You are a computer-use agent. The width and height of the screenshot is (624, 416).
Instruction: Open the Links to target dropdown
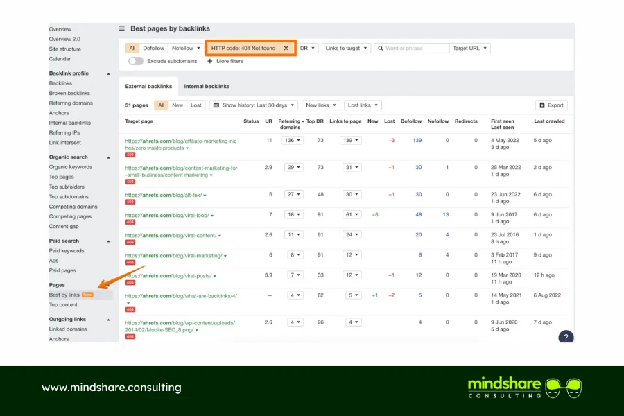[346, 48]
